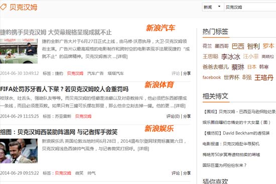Click the orange tag icon beside 贝克汉姆
276x184 pixels.
click(3, 7)
